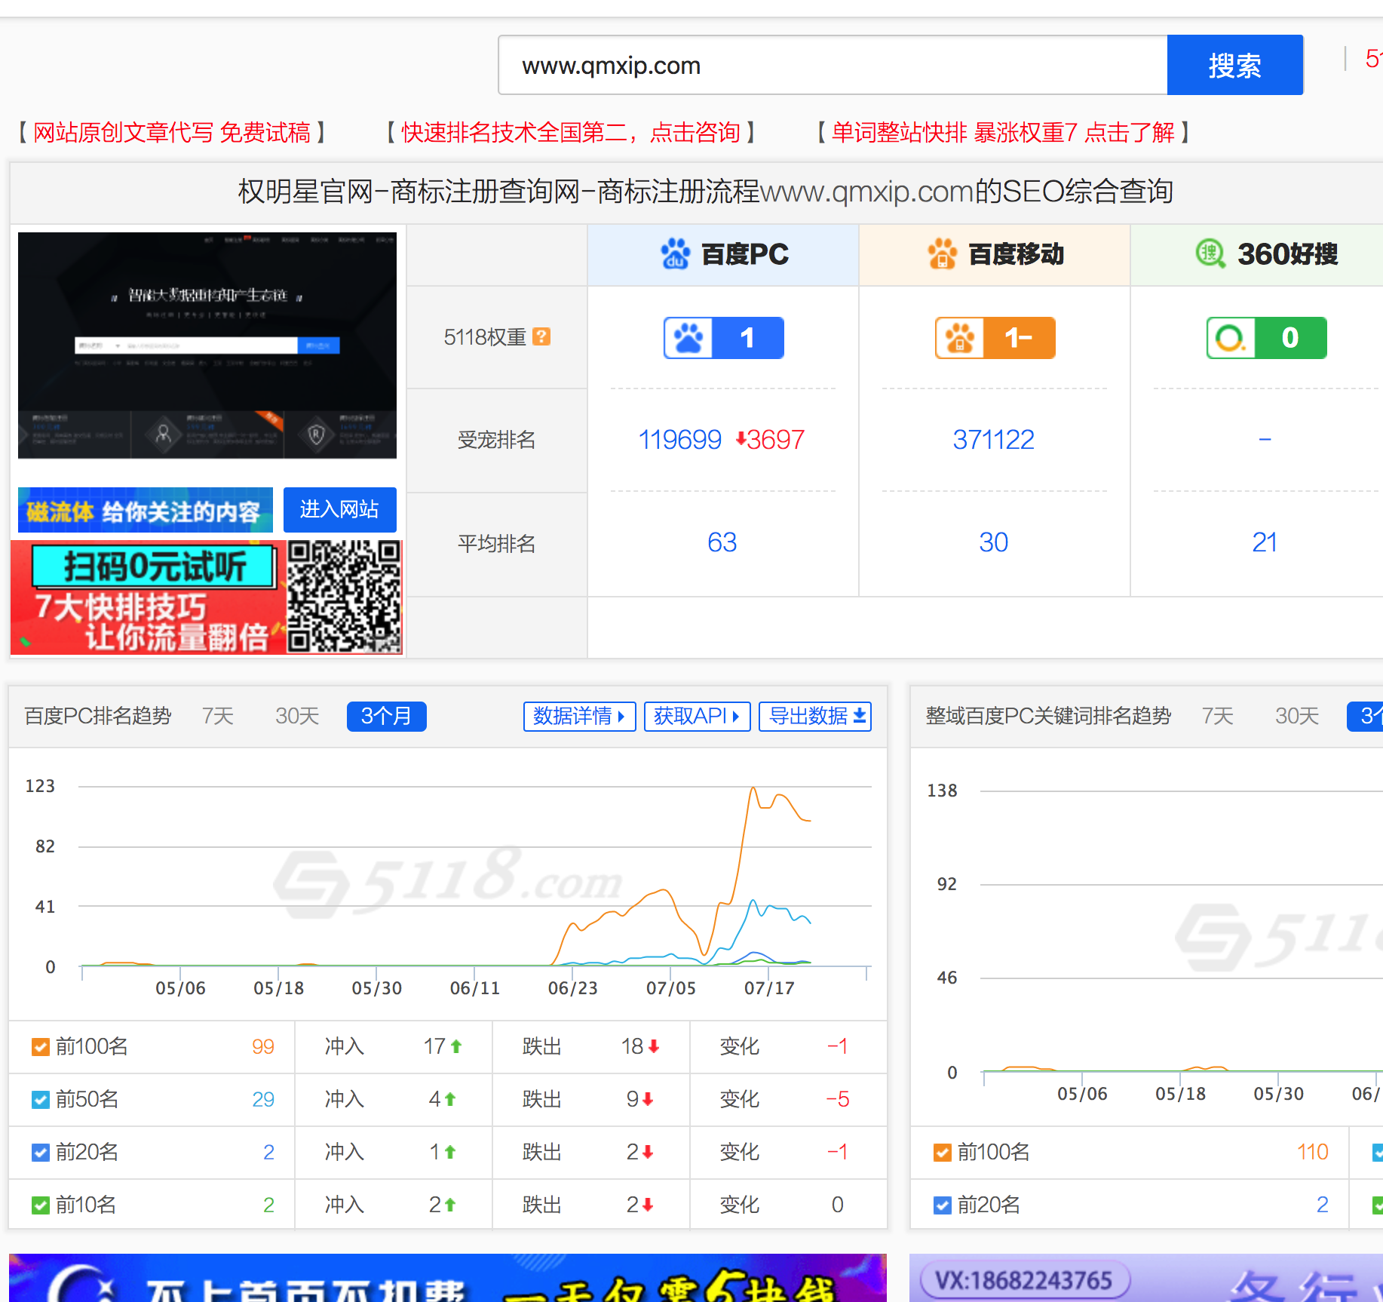Click 前100名 count 99
Viewport: 1383px width, 1302px height.
(x=262, y=1047)
